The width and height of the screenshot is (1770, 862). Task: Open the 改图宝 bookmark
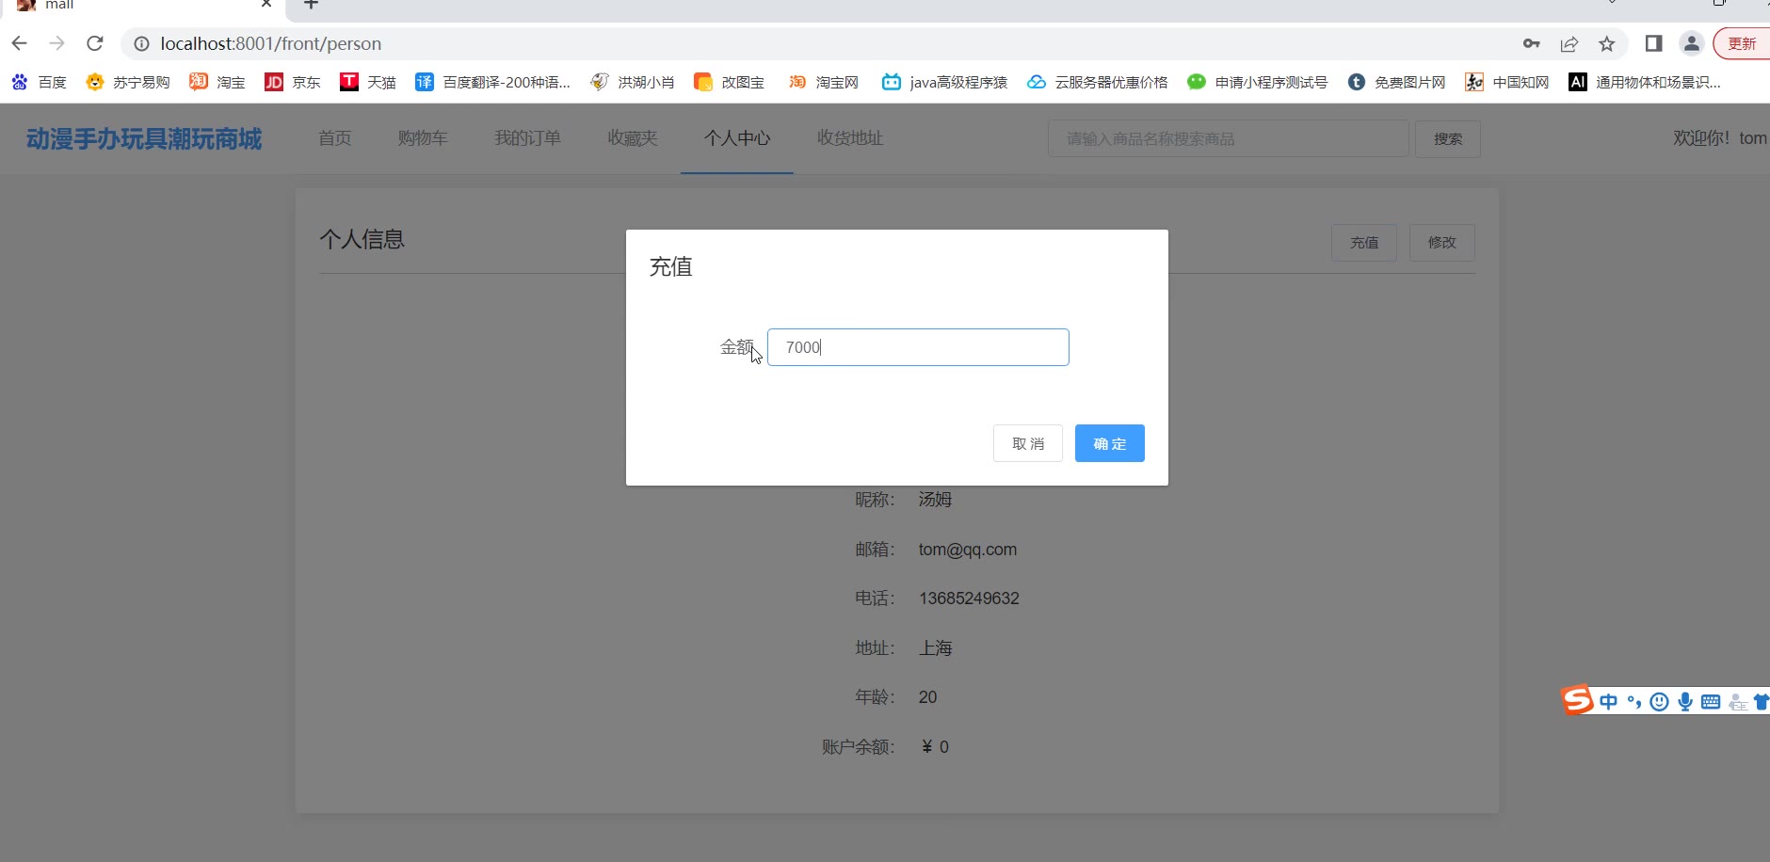730,83
